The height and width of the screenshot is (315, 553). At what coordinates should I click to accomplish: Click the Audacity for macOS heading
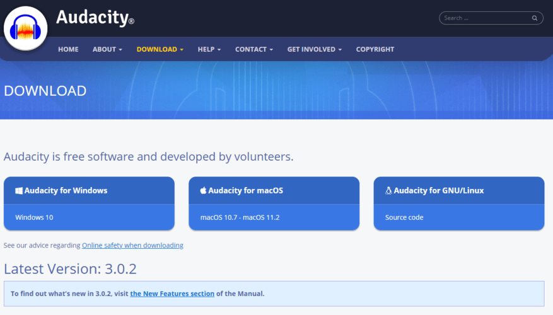(245, 191)
